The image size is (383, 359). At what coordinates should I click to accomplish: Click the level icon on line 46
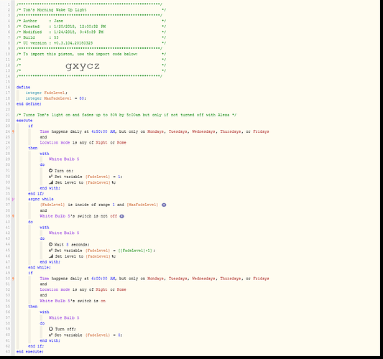(51, 256)
